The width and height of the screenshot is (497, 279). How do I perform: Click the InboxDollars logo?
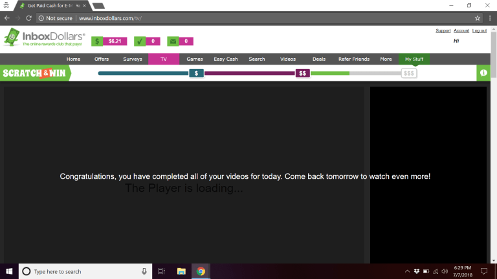coord(44,39)
